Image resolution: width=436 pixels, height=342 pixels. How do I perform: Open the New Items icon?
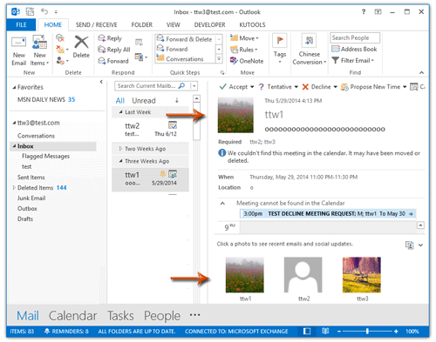coord(39,43)
